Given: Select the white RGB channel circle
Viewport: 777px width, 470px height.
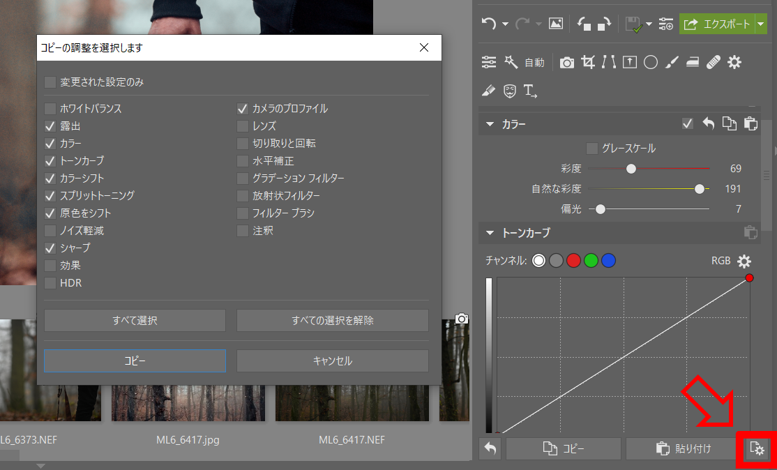Looking at the screenshot, I should click(538, 261).
